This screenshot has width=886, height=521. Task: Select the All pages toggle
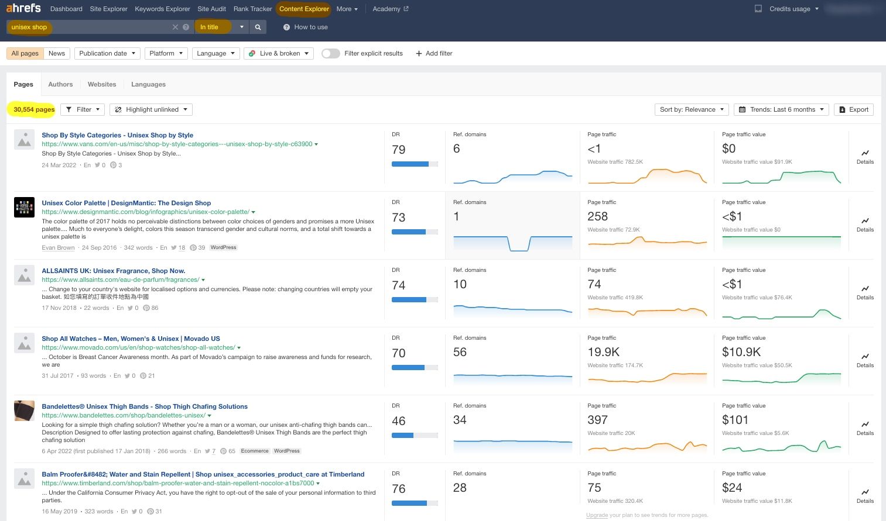[x=25, y=53]
